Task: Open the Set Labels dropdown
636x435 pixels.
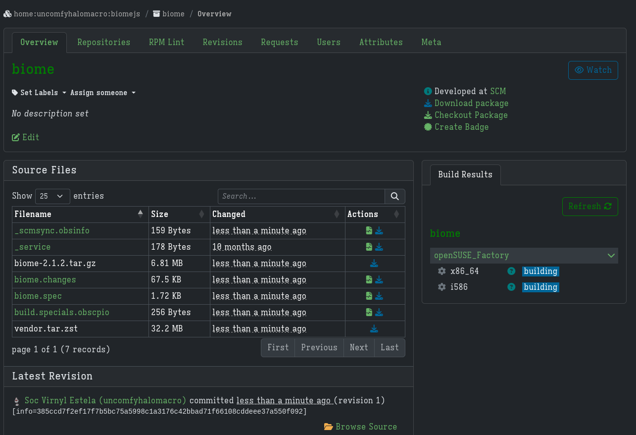Action: coord(39,93)
